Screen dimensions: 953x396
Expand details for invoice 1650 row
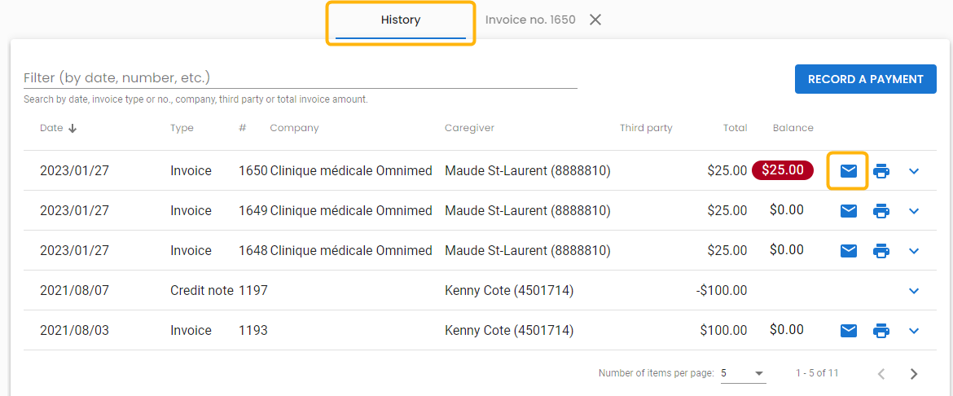pos(913,172)
